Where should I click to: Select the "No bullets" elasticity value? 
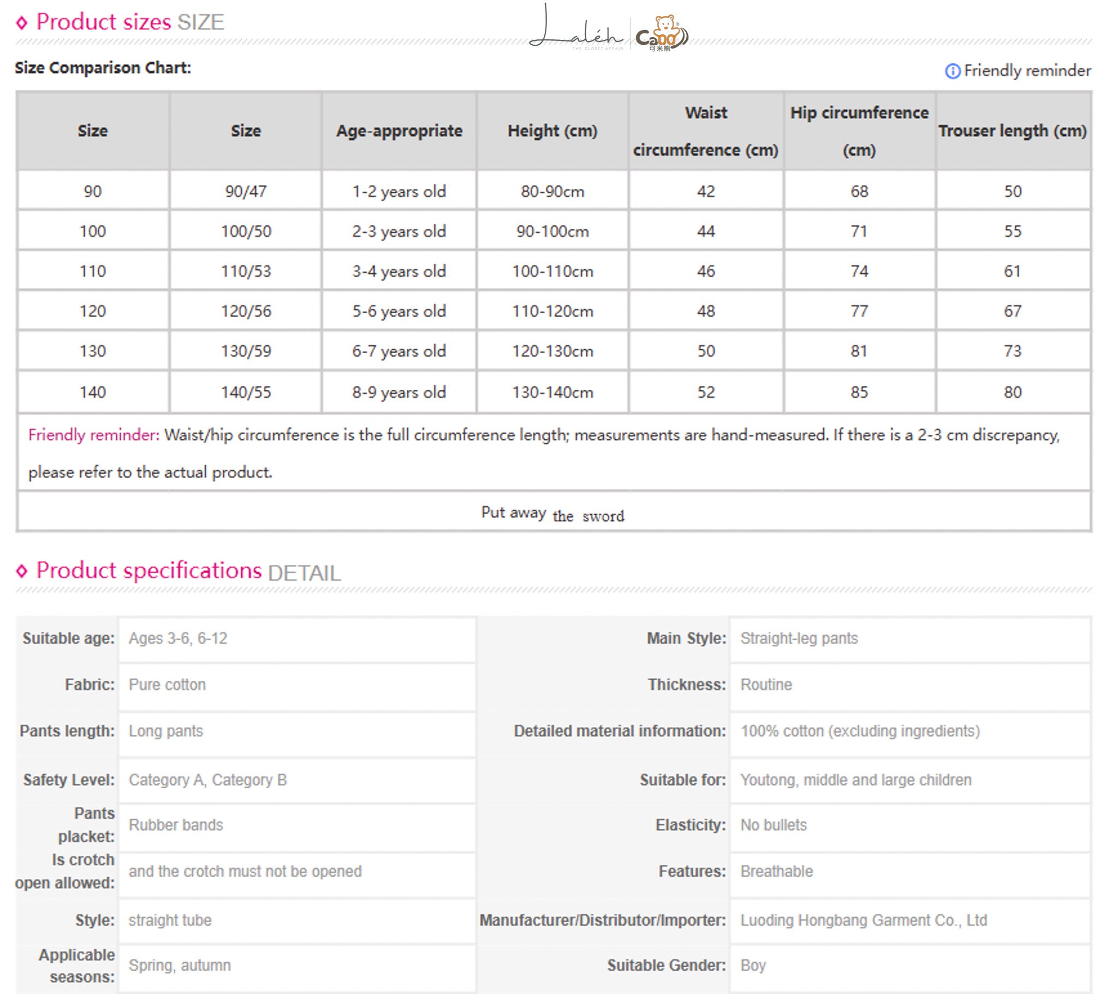pyautogui.click(x=774, y=825)
